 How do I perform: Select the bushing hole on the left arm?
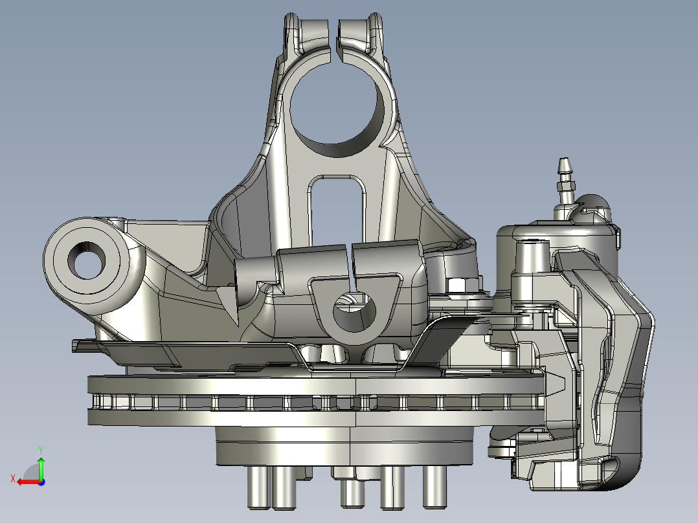[x=87, y=261]
